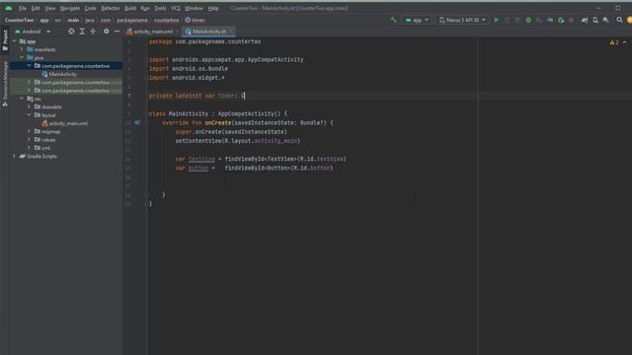Collapse the selected com.packagename.countertwo package arrow
The height and width of the screenshot is (355, 632).
pyautogui.click(x=29, y=66)
